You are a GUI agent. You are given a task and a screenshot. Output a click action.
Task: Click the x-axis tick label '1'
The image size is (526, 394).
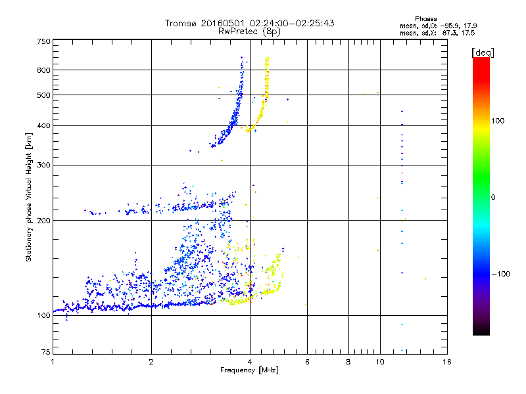[53, 362]
